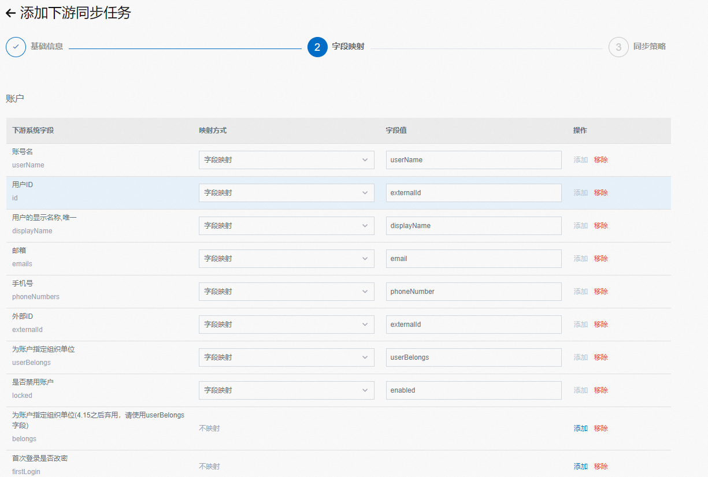Click 移除 for the 账号名 row
Image resolution: width=708 pixels, height=477 pixels.
coord(600,160)
